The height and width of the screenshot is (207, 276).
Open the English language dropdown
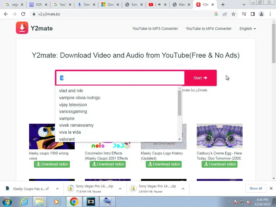[x=247, y=29]
